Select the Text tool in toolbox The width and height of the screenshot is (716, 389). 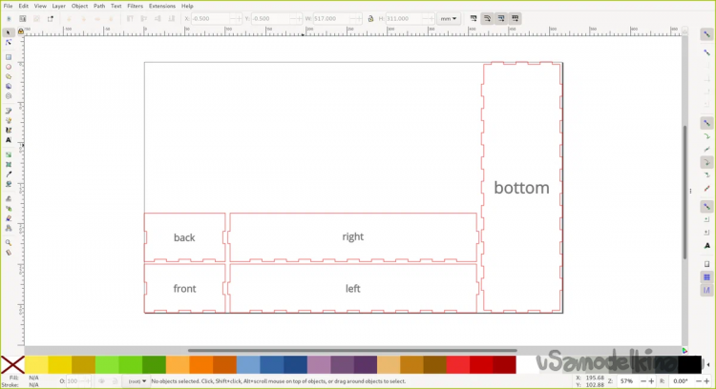pyautogui.click(x=9, y=140)
